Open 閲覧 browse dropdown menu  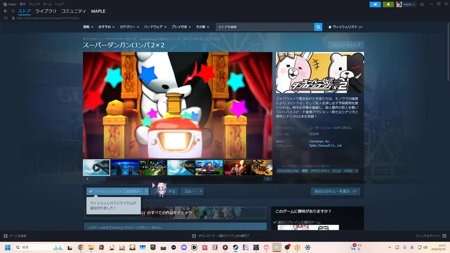88,27
